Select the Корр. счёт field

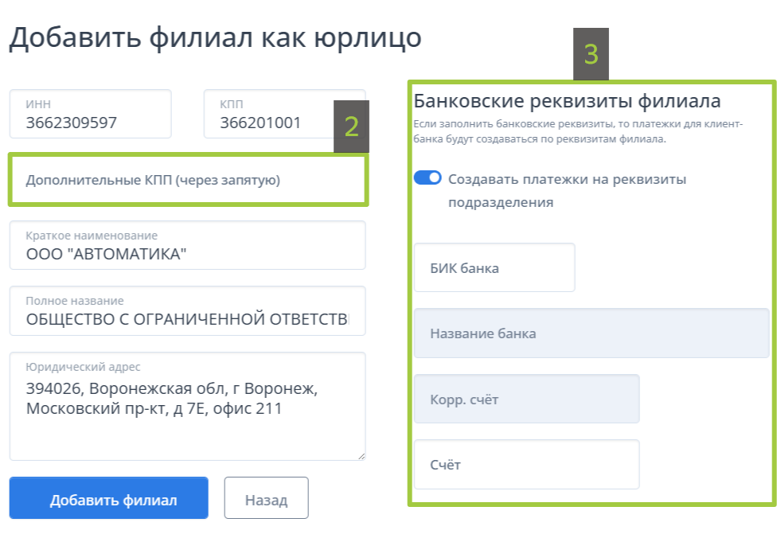(x=527, y=399)
